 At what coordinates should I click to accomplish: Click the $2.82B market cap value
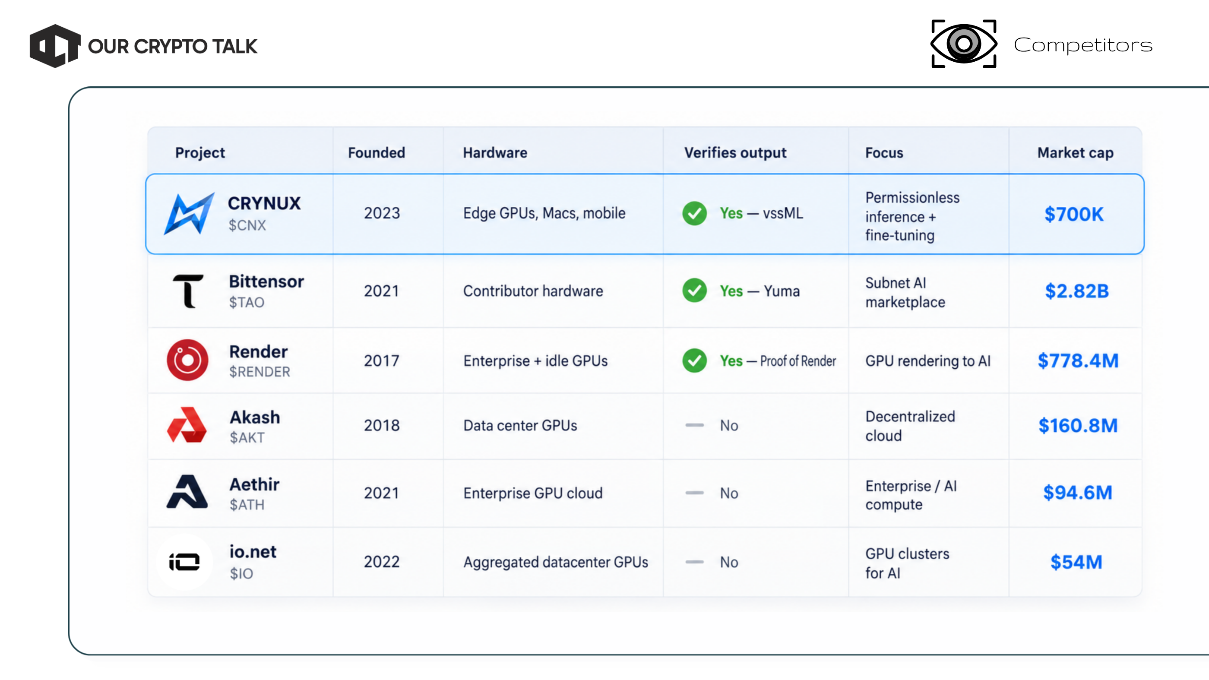click(1076, 291)
